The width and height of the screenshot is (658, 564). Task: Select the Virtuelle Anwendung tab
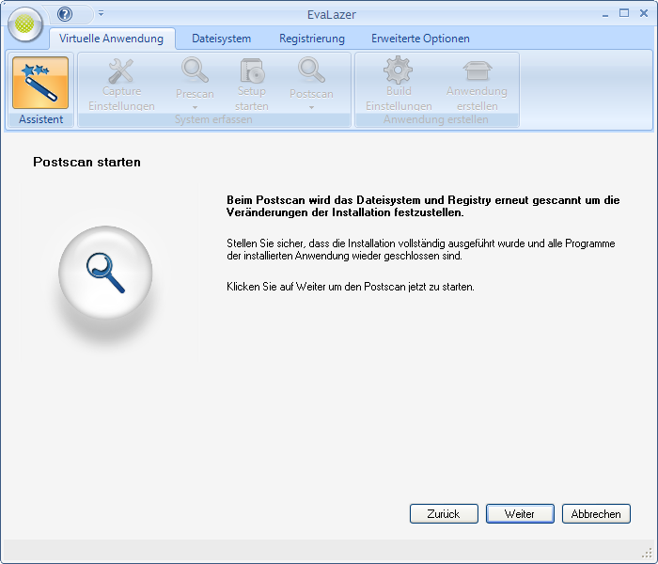pyautogui.click(x=111, y=39)
